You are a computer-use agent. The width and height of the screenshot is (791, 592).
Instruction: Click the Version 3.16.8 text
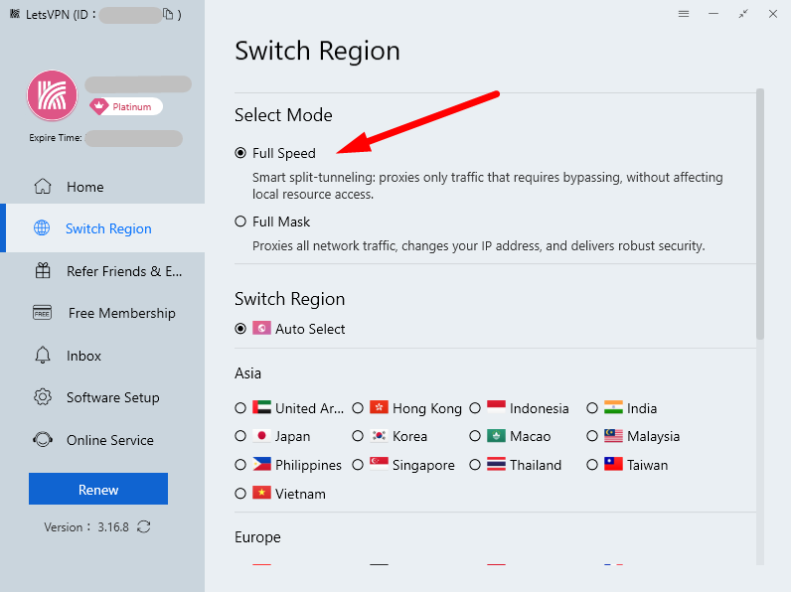tap(86, 527)
